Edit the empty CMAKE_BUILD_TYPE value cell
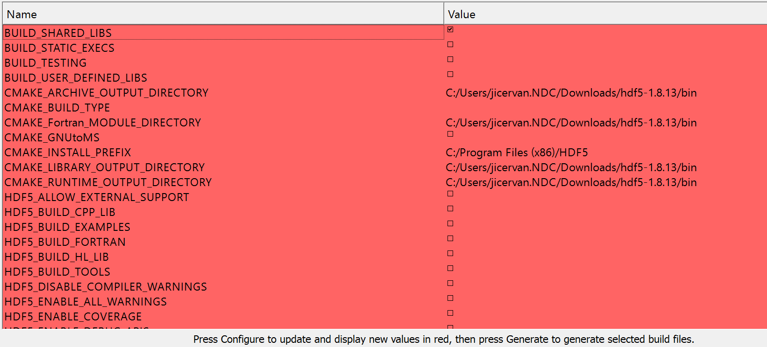The width and height of the screenshot is (767, 347). click(x=605, y=108)
